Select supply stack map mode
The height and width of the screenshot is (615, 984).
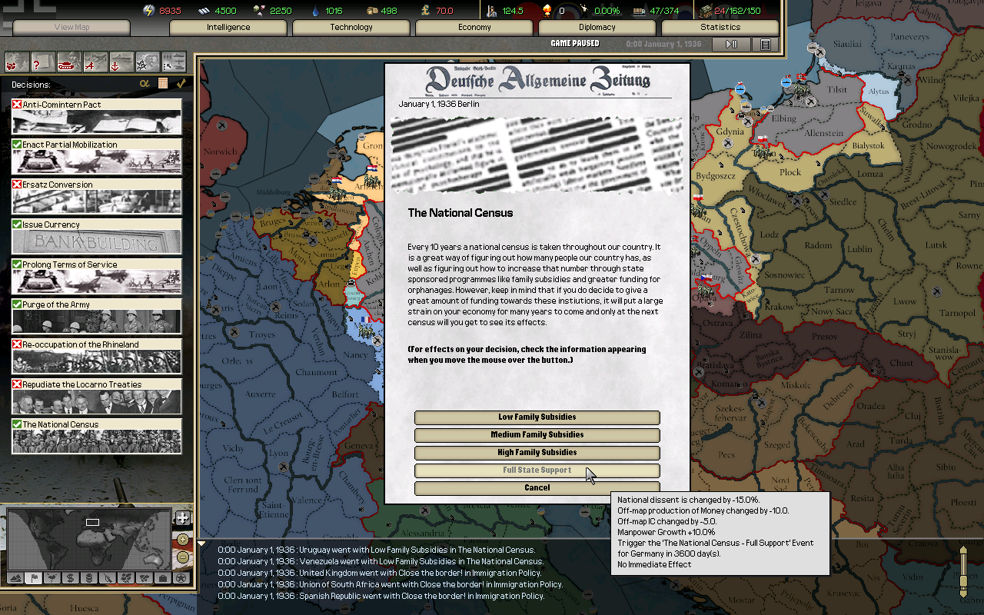88,577
